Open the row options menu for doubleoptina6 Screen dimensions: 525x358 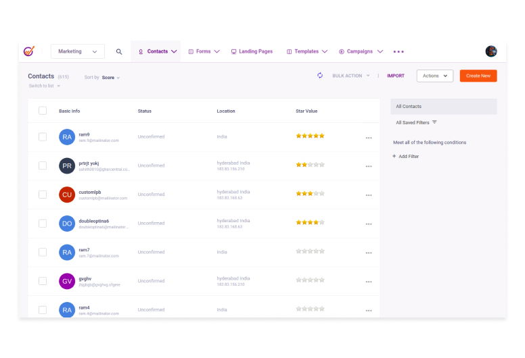369,224
